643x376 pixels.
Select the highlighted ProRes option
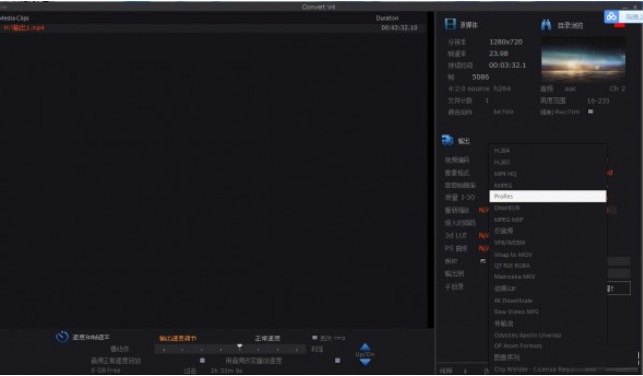pos(547,196)
